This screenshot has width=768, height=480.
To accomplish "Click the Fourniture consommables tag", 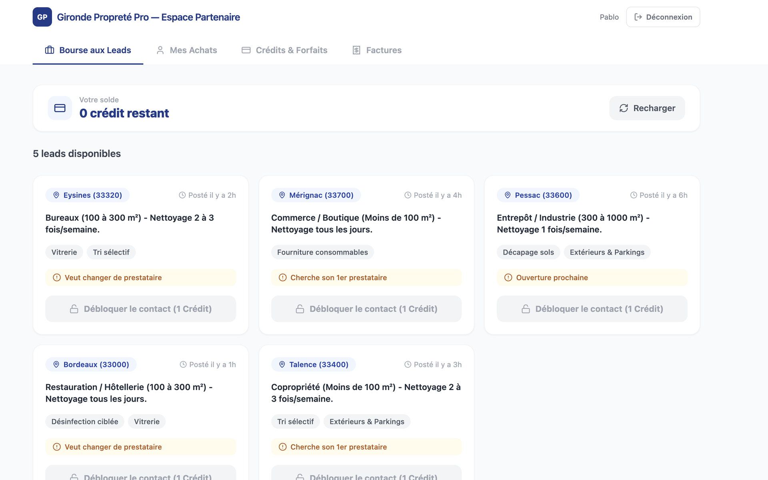I will [322, 252].
